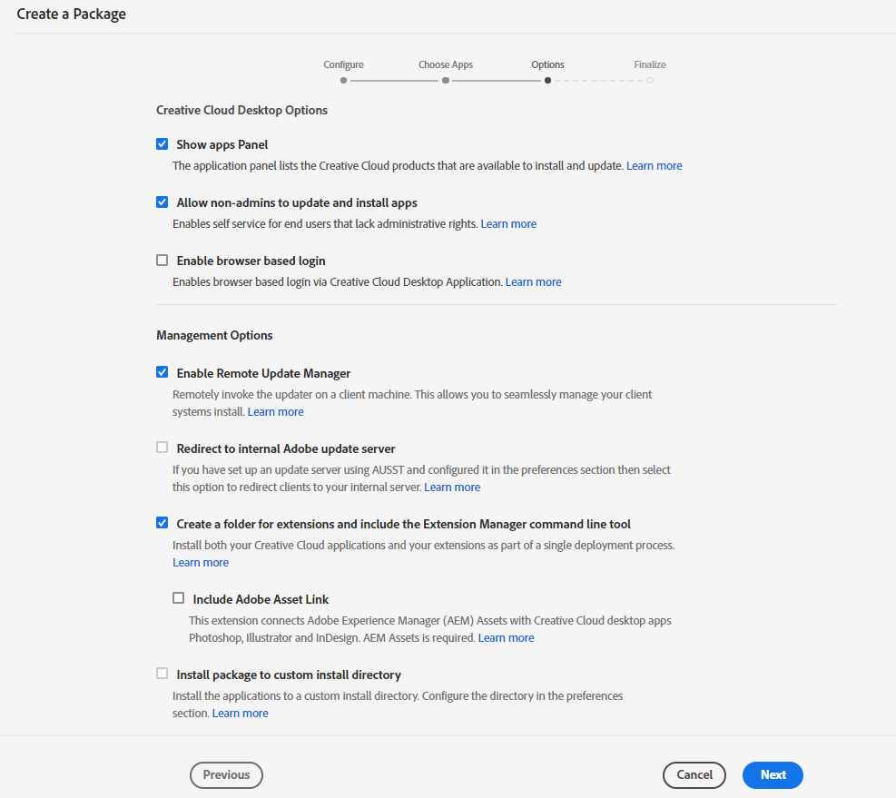The image size is (896, 798).
Task: Check Include Adobe Asset Link box
Action: pos(179,598)
